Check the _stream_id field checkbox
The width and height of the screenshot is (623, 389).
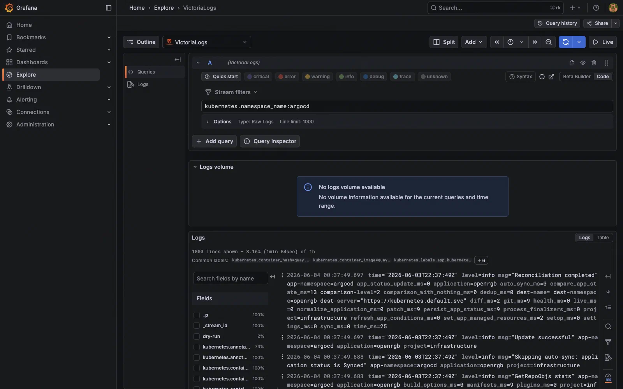pos(197,326)
